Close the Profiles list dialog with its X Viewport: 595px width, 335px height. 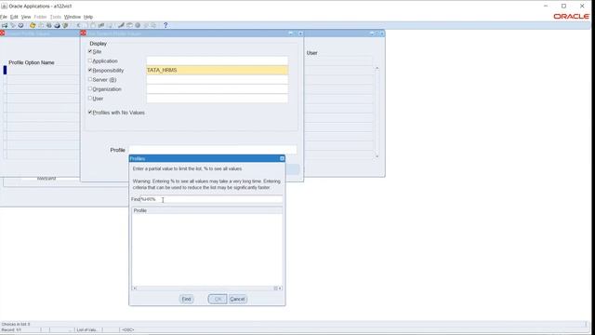(282, 158)
